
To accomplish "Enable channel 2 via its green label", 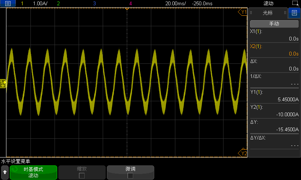I will (58, 3).
